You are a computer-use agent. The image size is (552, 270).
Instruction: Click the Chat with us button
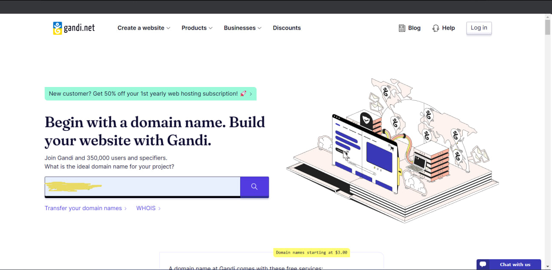509,264
